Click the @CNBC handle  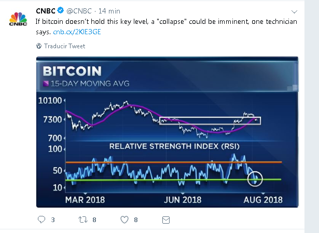click(x=79, y=11)
